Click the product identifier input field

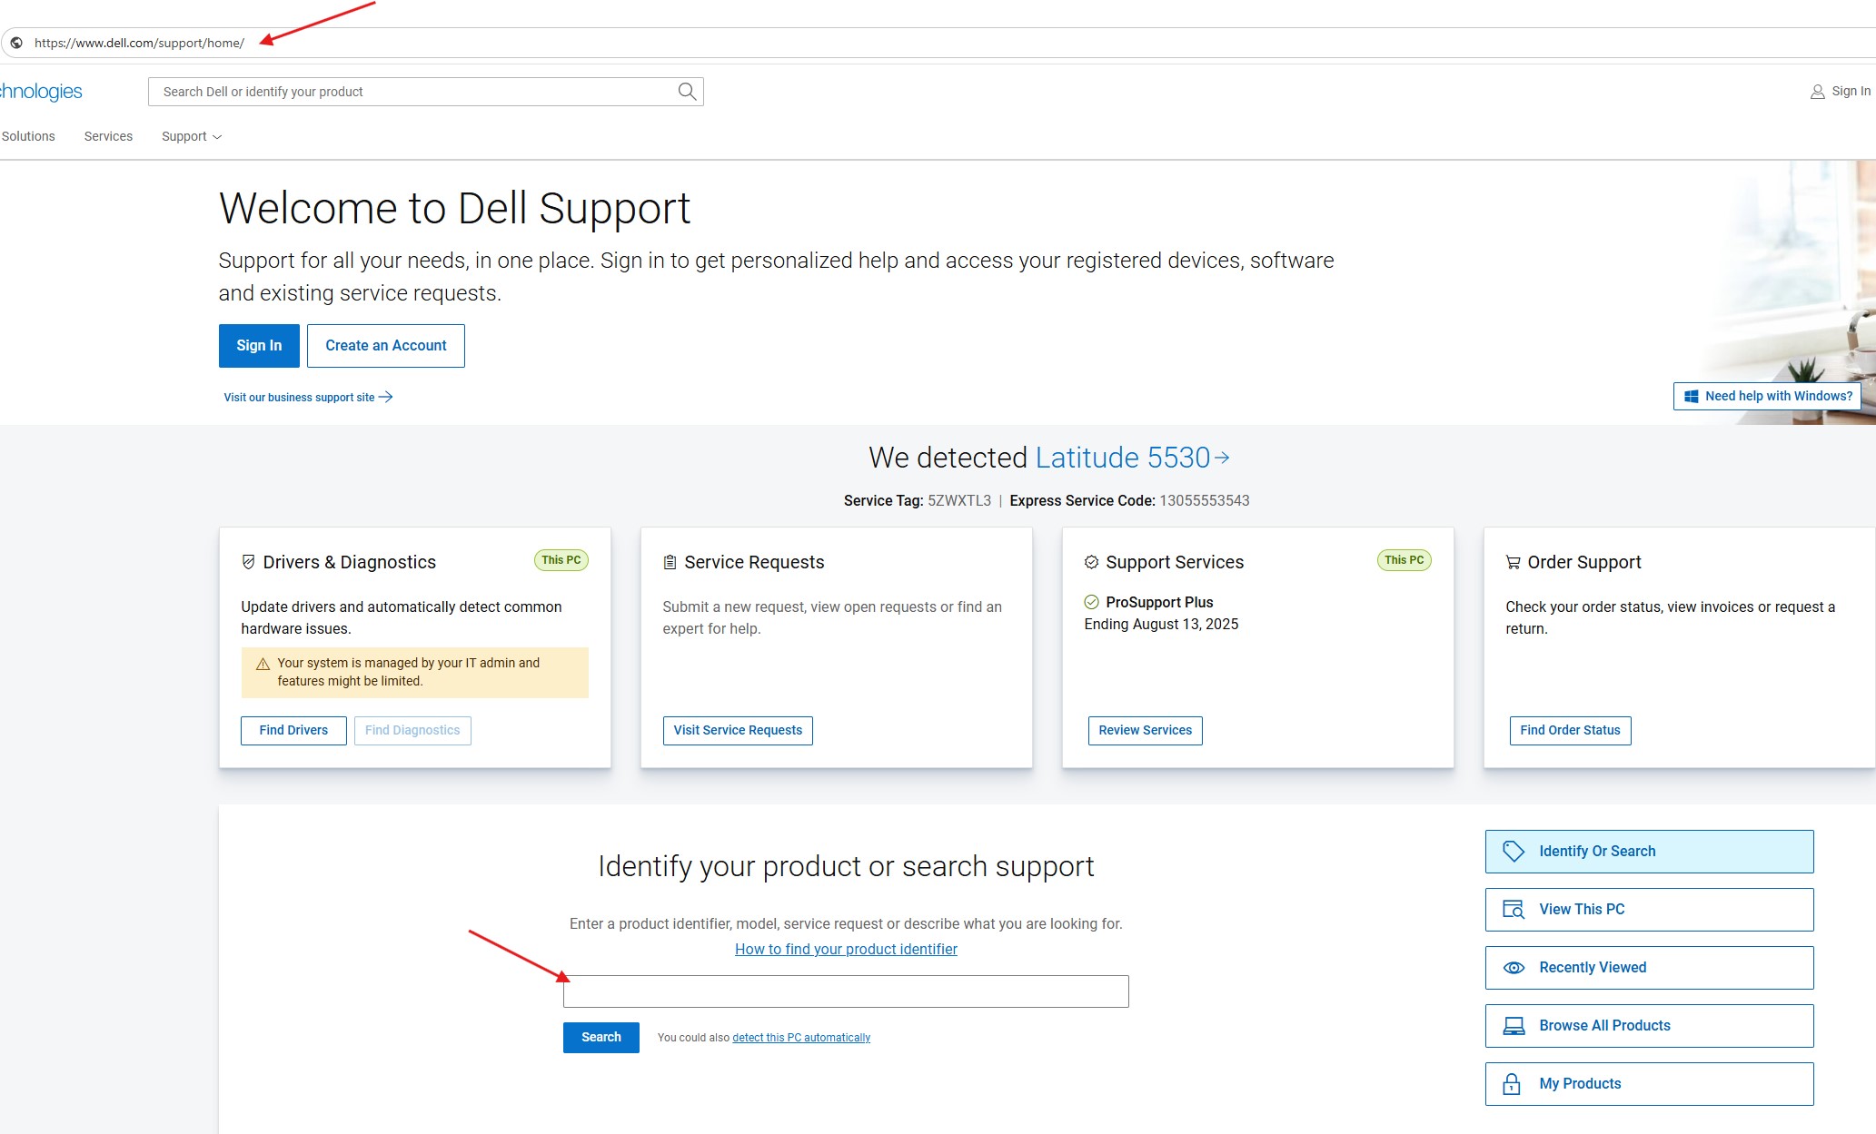[x=845, y=991]
